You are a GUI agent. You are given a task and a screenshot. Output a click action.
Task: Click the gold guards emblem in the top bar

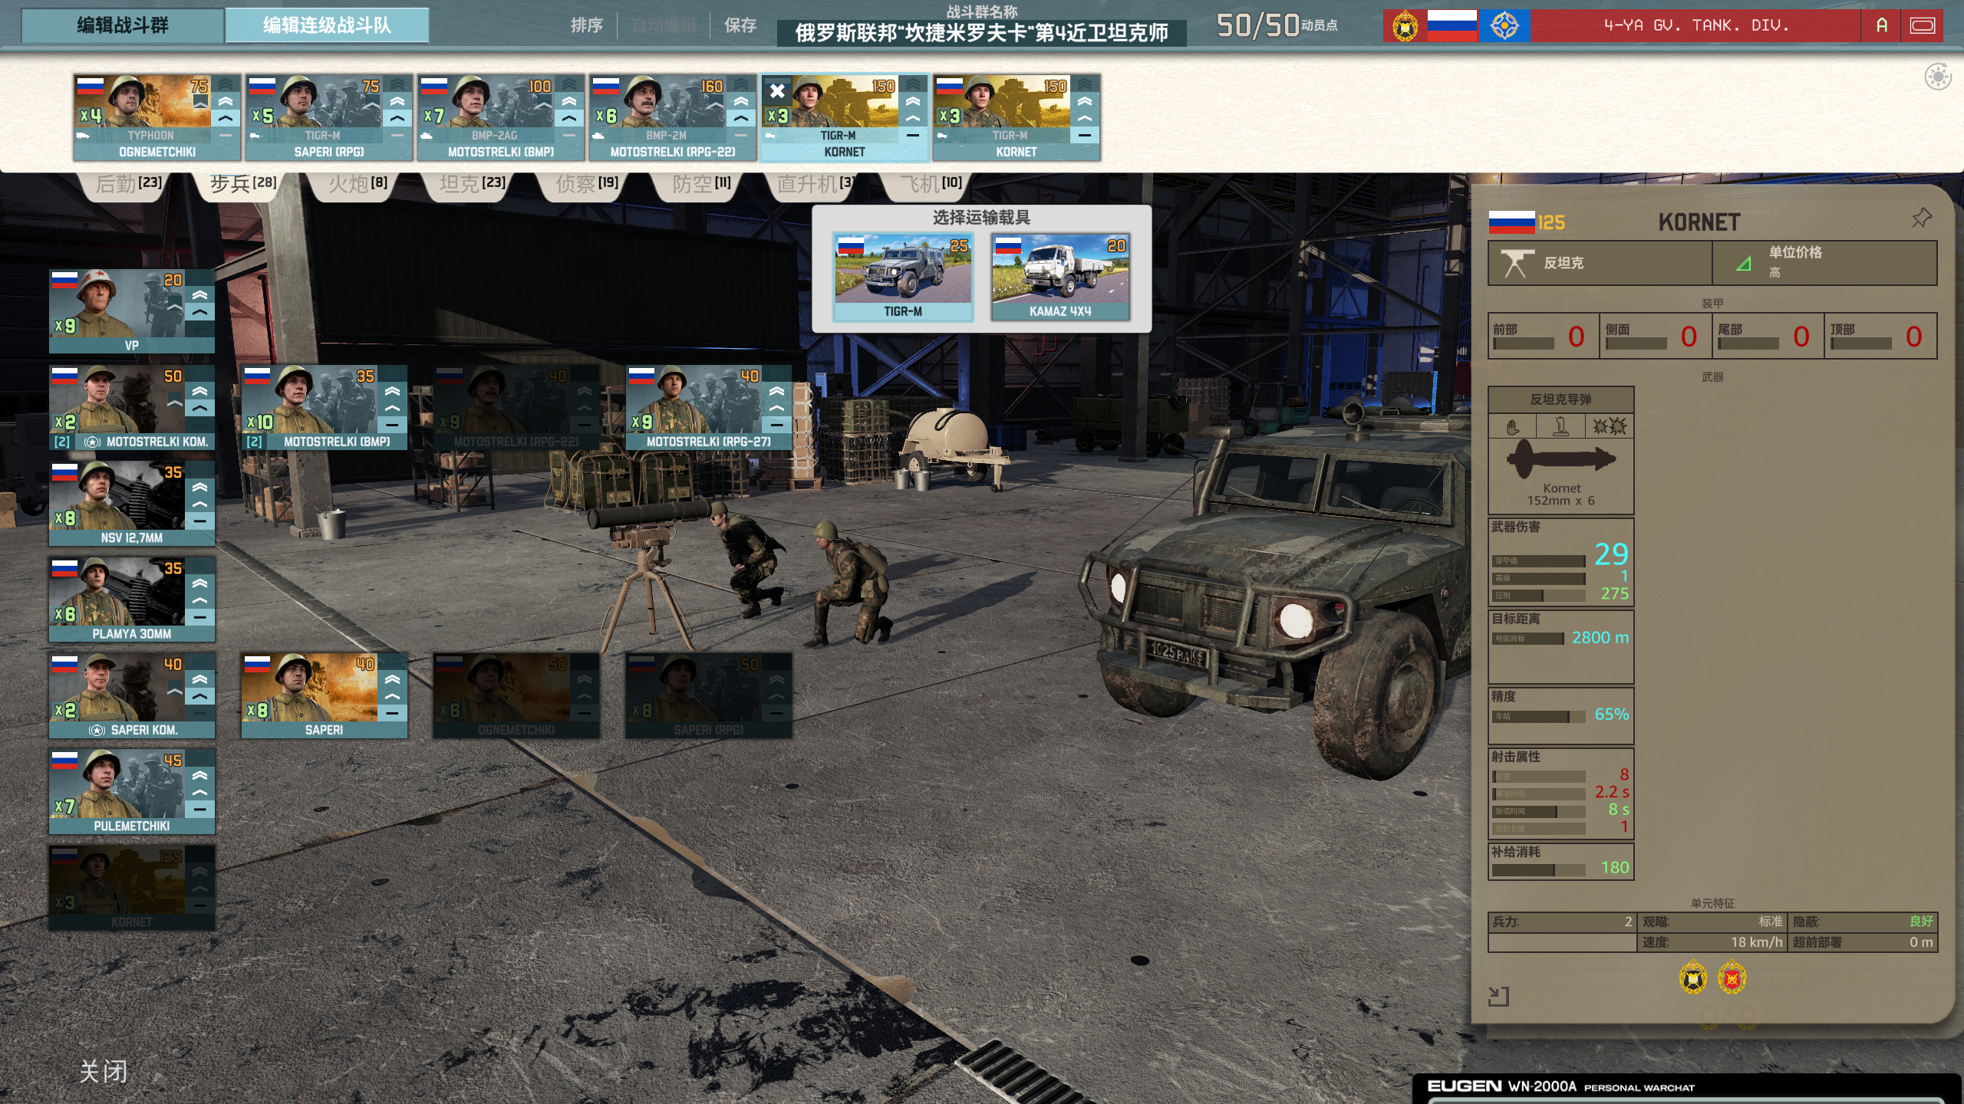tap(1405, 26)
